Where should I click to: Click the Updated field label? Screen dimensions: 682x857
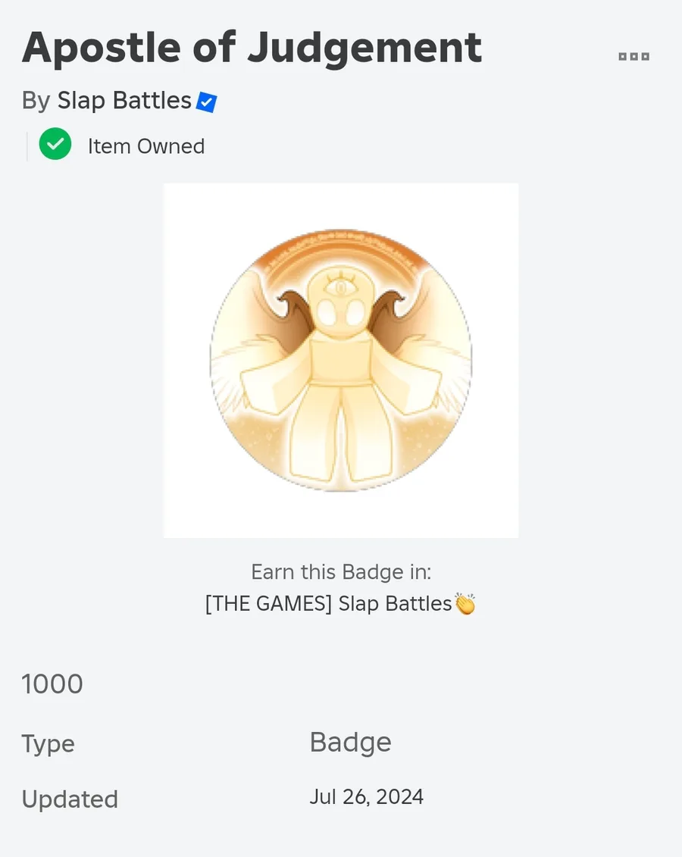pyautogui.click(x=70, y=799)
